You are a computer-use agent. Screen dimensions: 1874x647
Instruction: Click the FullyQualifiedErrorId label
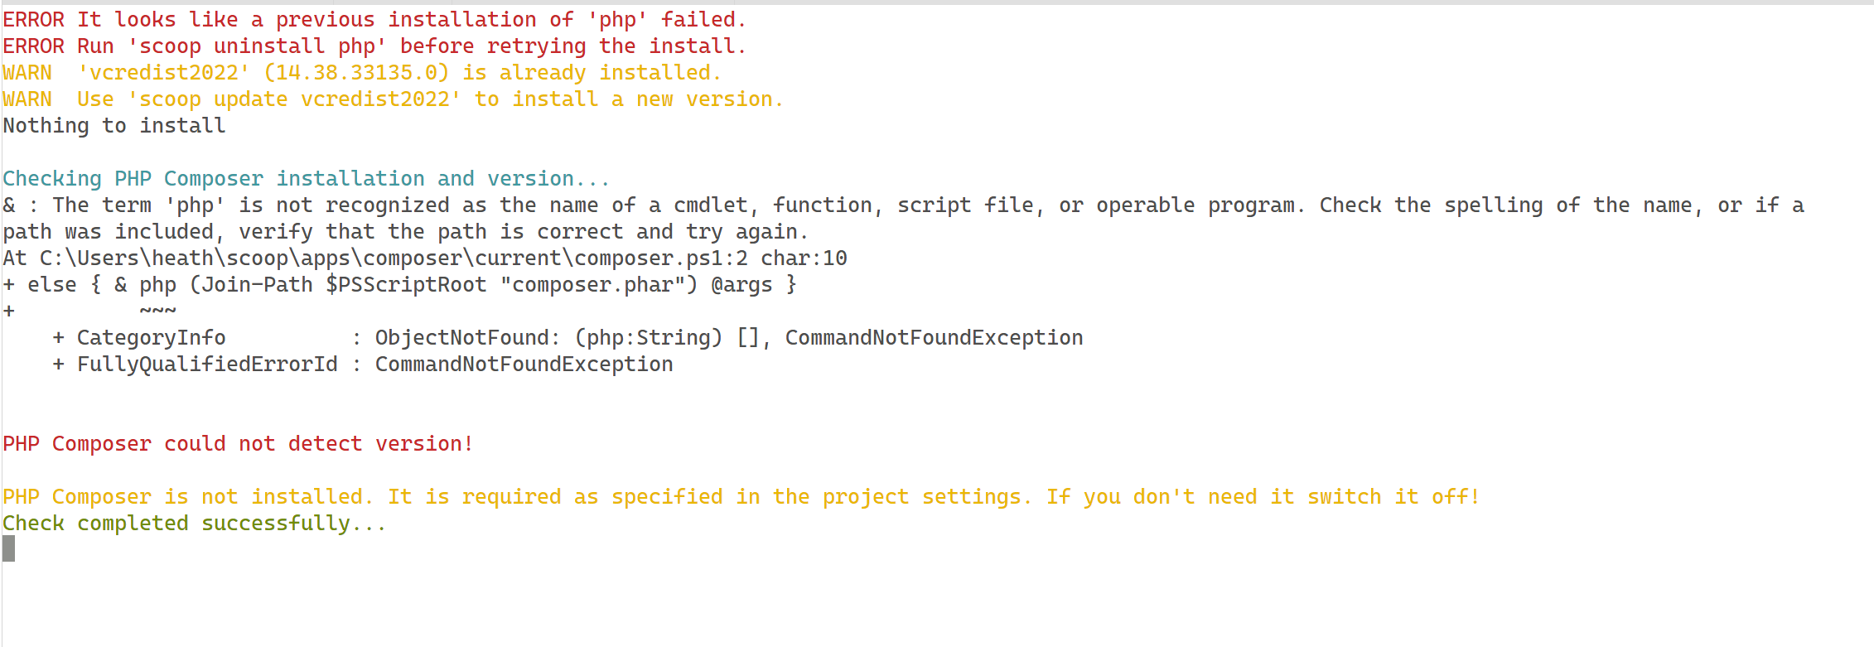[x=207, y=365]
